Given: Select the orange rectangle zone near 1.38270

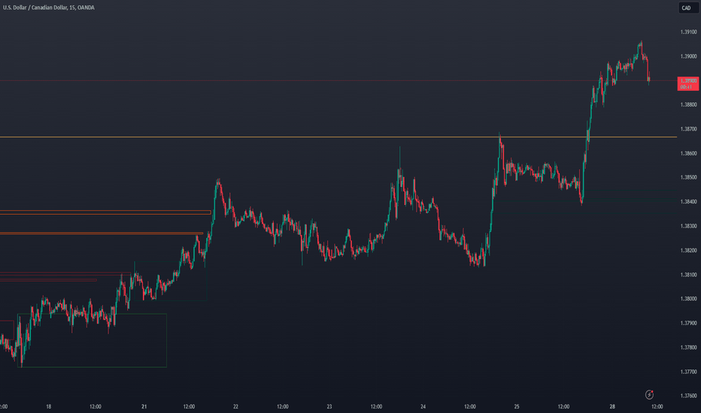Looking at the screenshot, I should 101,233.
